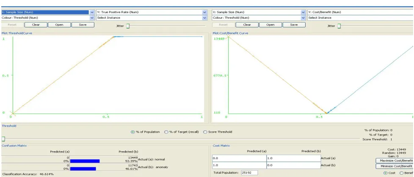Click Maximize Cost/Benefit button
This screenshot has width=414, height=177.
point(395,160)
